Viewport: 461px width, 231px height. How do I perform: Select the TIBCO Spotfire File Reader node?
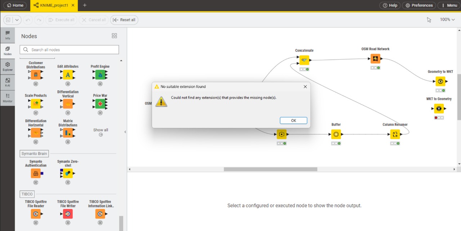tap(36, 214)
